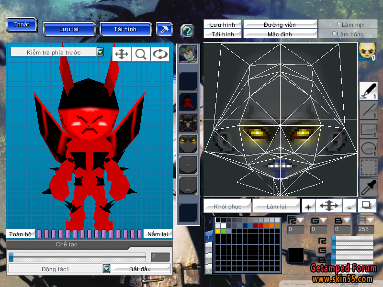Expand the A alpha channel dropdown arrow

(370, 221)
